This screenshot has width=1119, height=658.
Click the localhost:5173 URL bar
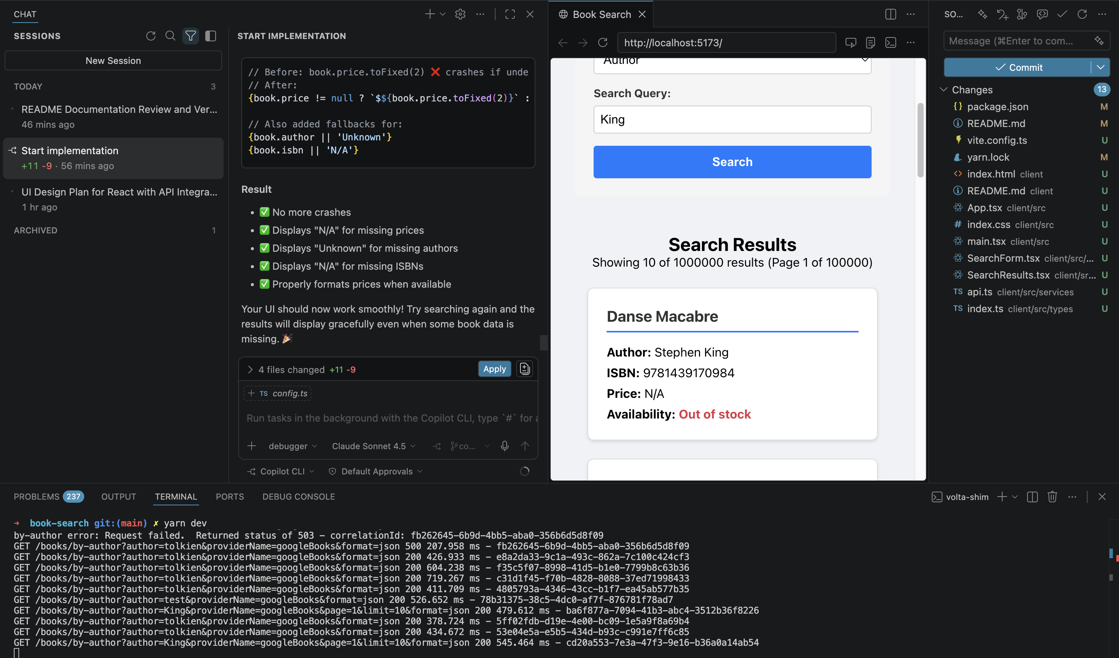coord(726,42)
